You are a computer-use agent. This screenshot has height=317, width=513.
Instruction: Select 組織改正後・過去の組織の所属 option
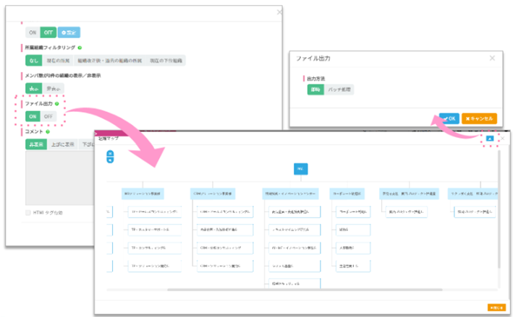(x=110, y=61)
